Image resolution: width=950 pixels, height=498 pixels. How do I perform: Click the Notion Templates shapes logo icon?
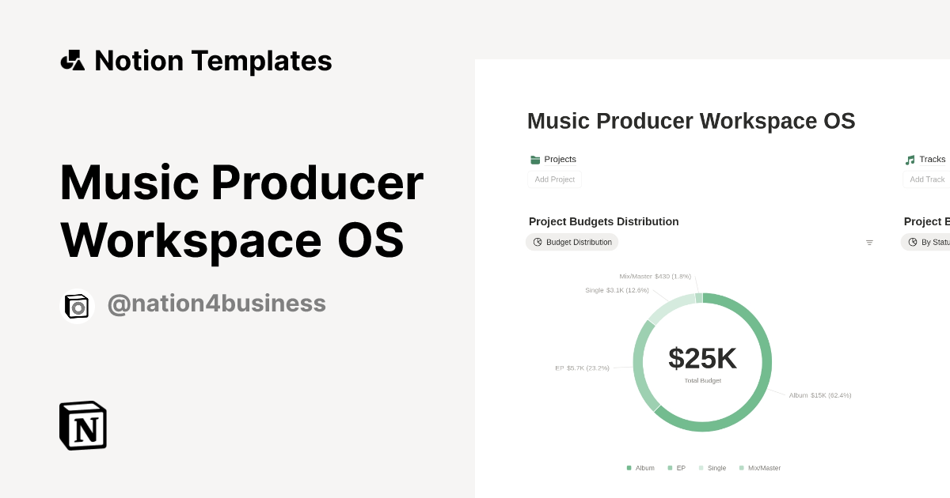coord(72,61)
